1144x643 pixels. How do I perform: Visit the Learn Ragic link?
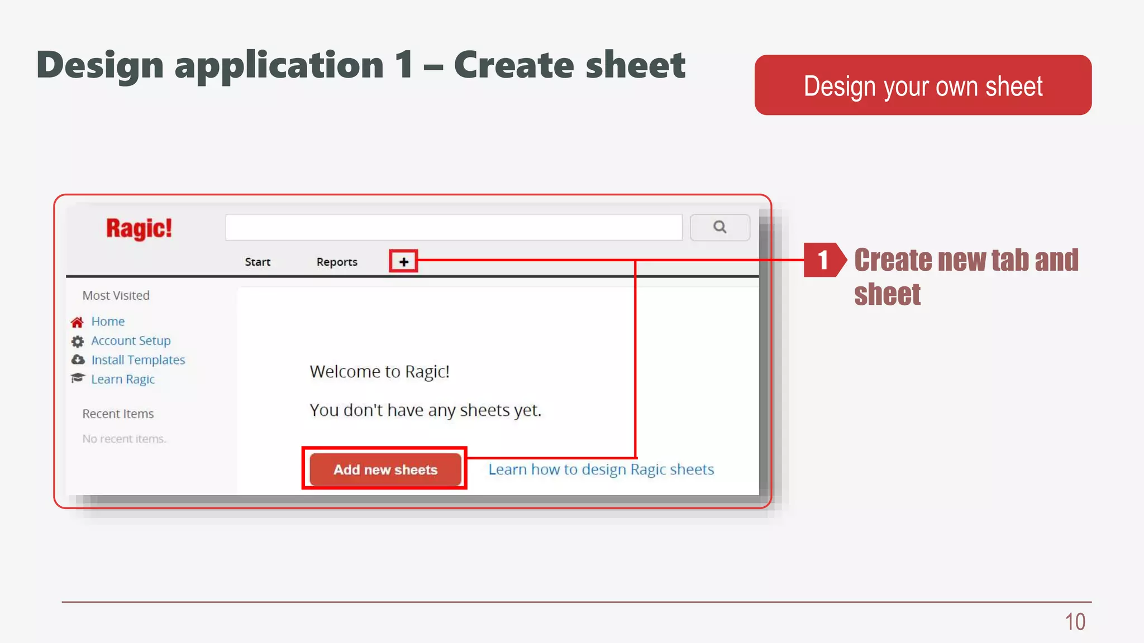[x=123, y=380]
